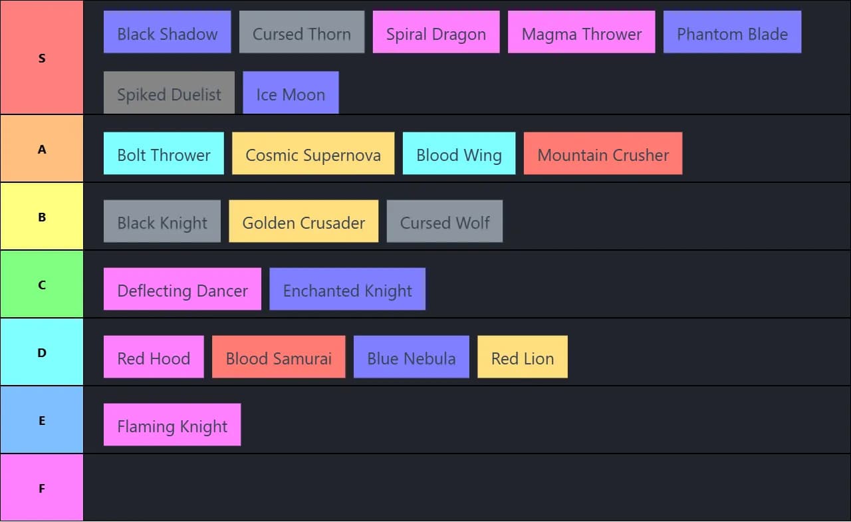Click the Flaming Knight tile in E tier
This screenshot has height=522, width=851.
172,425
